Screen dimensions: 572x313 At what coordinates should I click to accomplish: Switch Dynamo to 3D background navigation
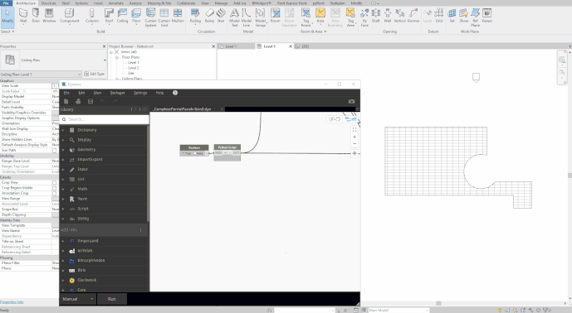tap(335, 119)
